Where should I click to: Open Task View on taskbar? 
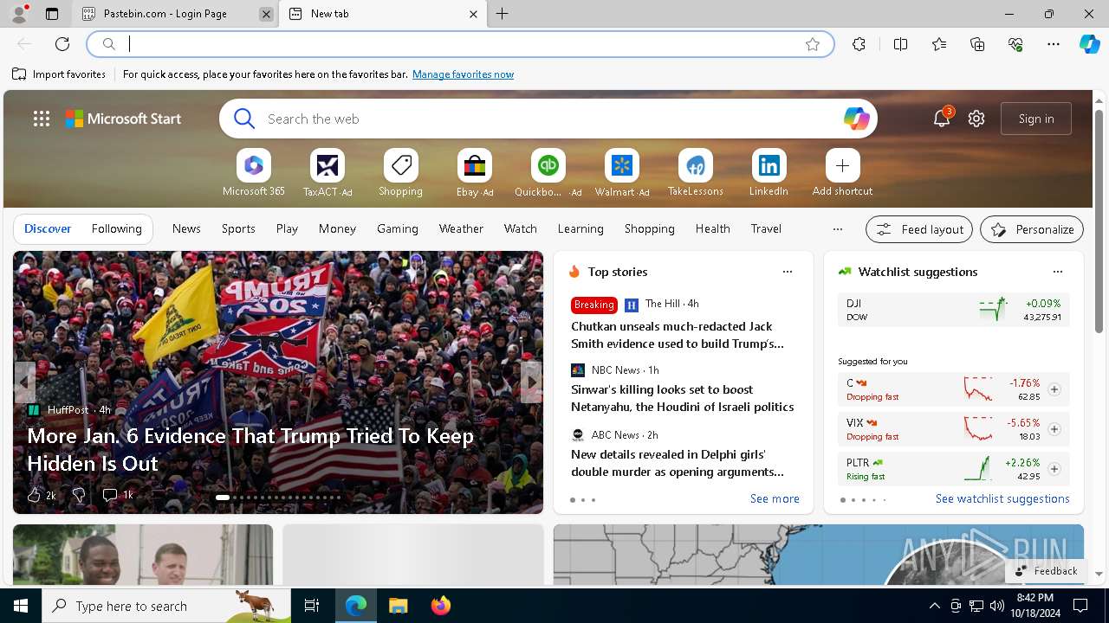[x=312, y=606]
